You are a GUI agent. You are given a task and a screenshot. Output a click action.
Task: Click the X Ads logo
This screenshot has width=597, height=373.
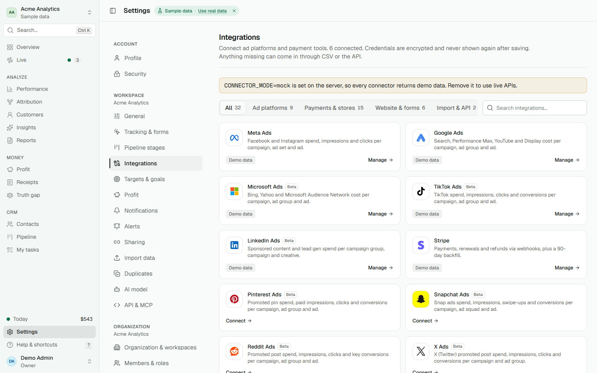pyautogui.click(x=421, y=351)
